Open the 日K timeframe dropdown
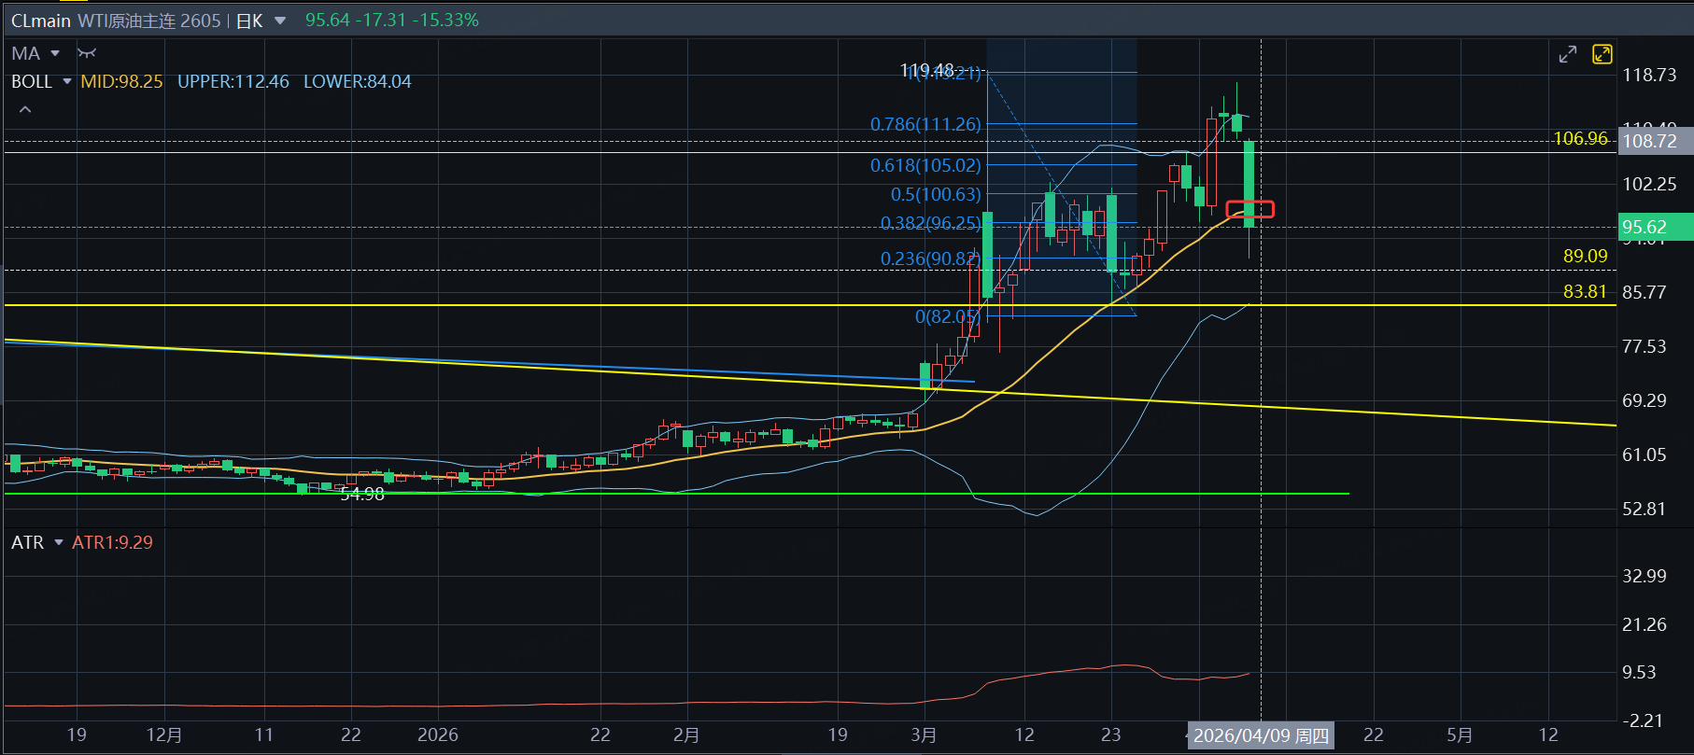This screenshot has height=755, width=1694. (279, 21)
